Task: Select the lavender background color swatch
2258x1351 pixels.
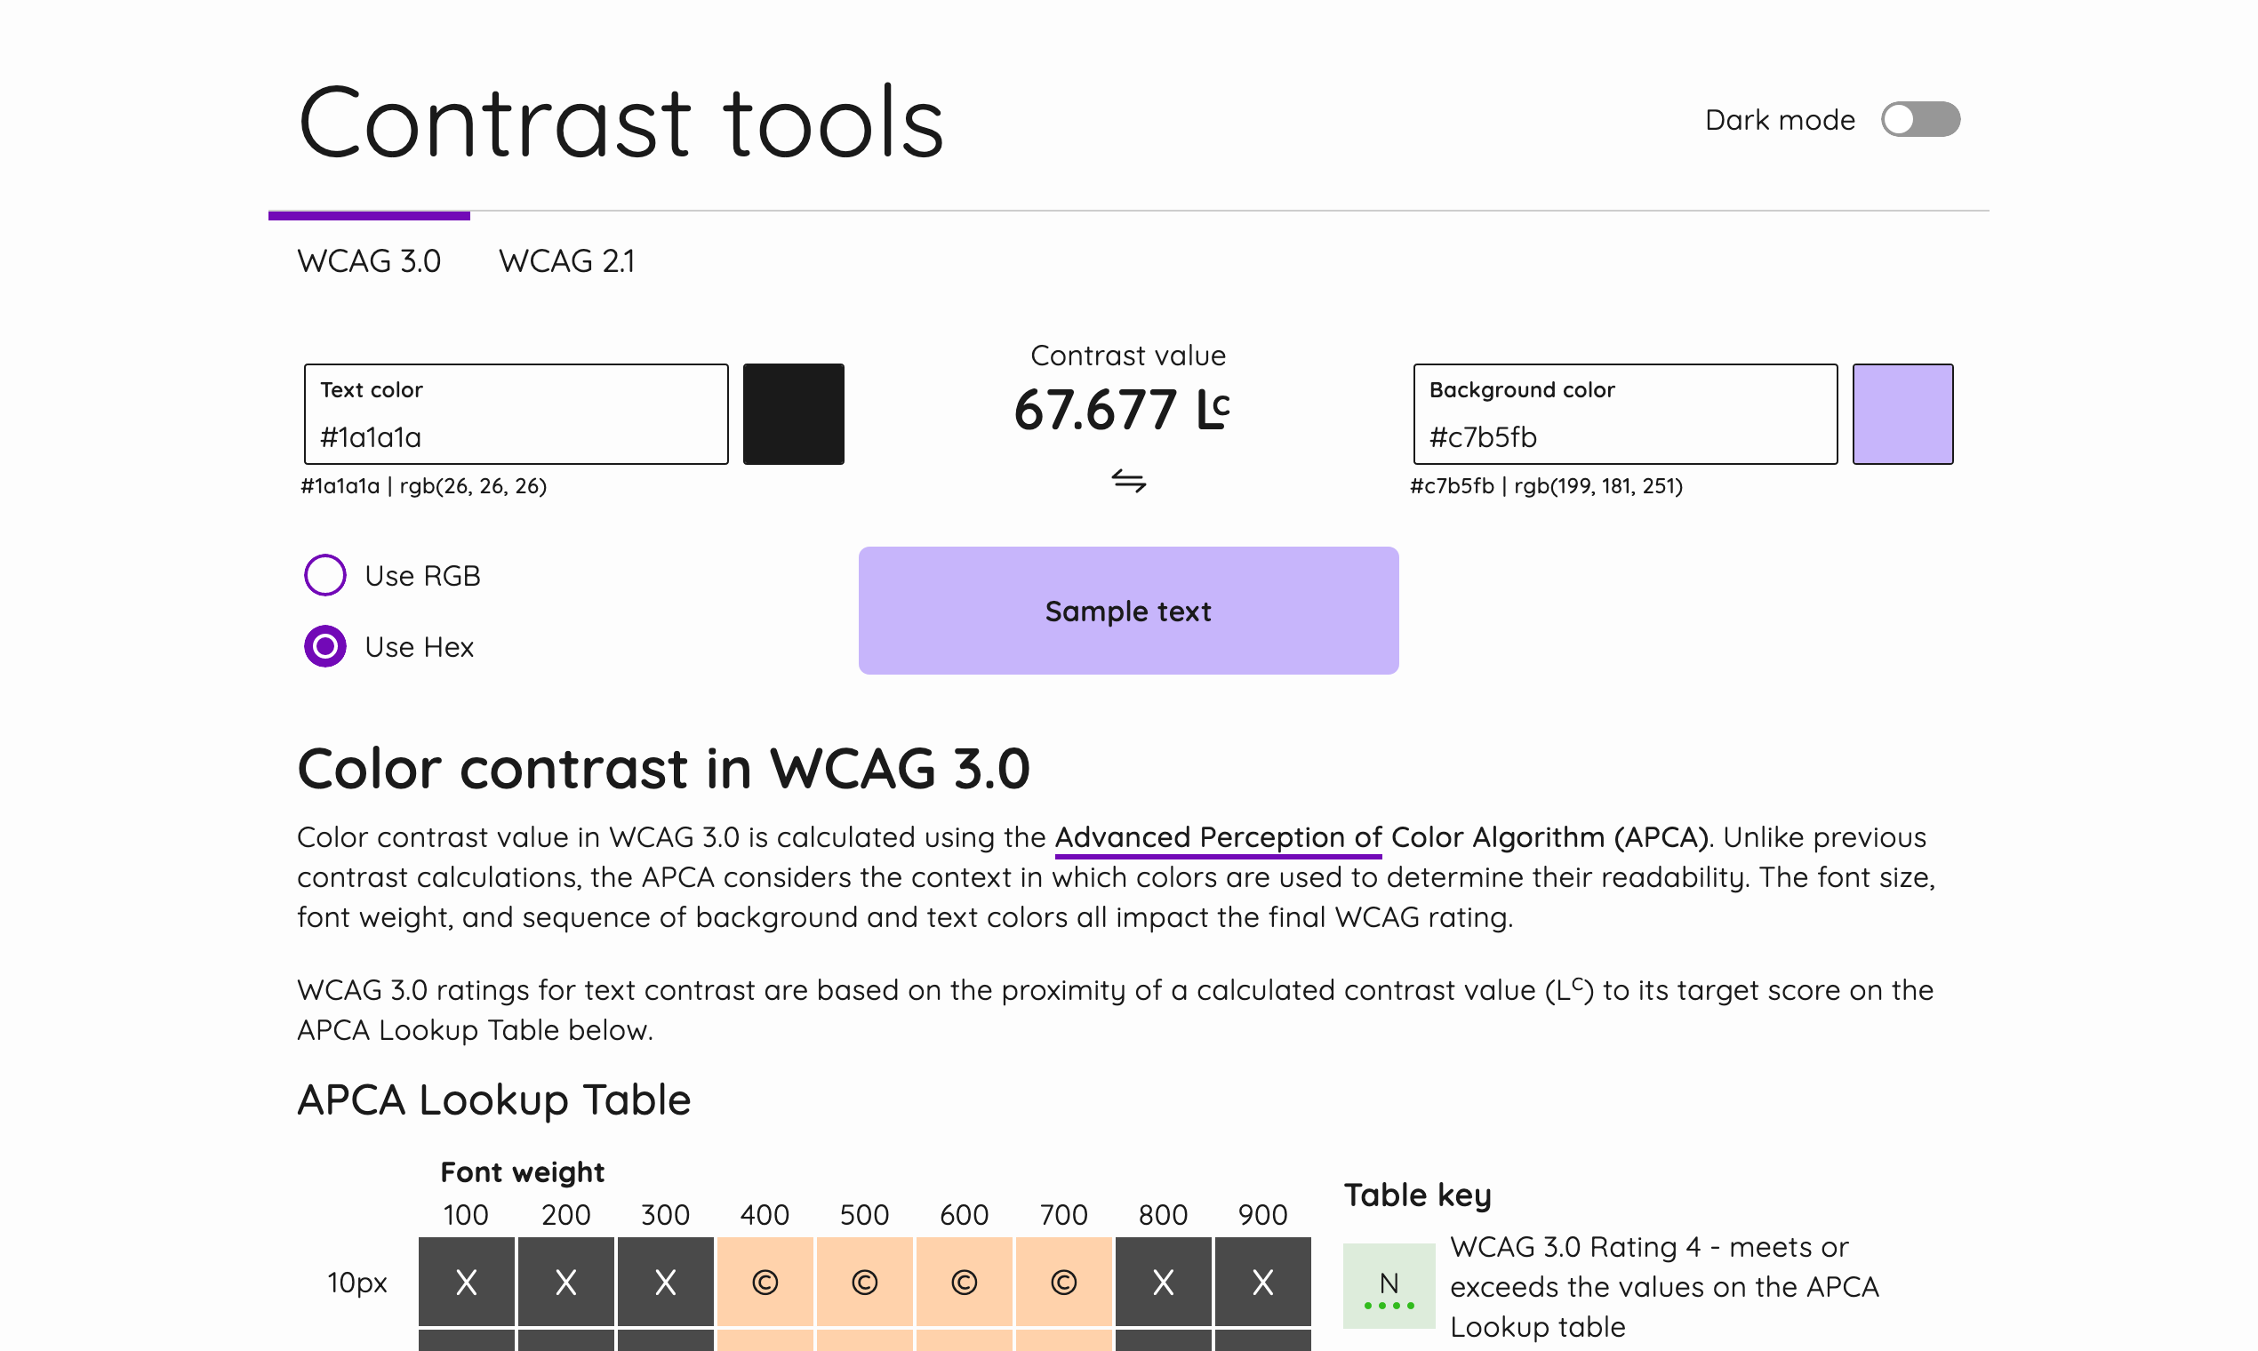Action: tap(1902, 413)
